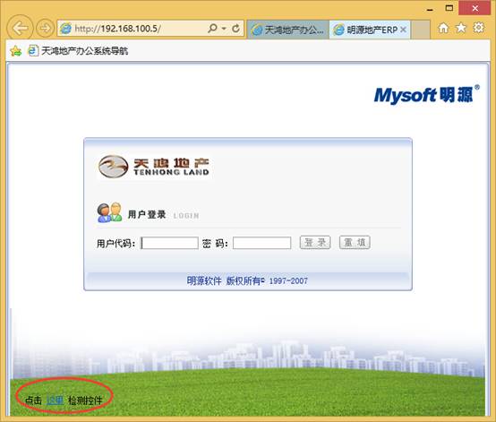Viewport: 496px width, 422px height.
Task: Click the 密码 password field
Action: tap(262, 243)
